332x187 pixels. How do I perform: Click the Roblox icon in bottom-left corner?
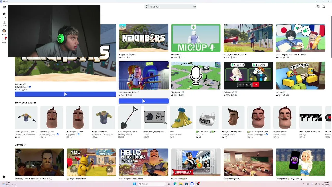[4, 177]
